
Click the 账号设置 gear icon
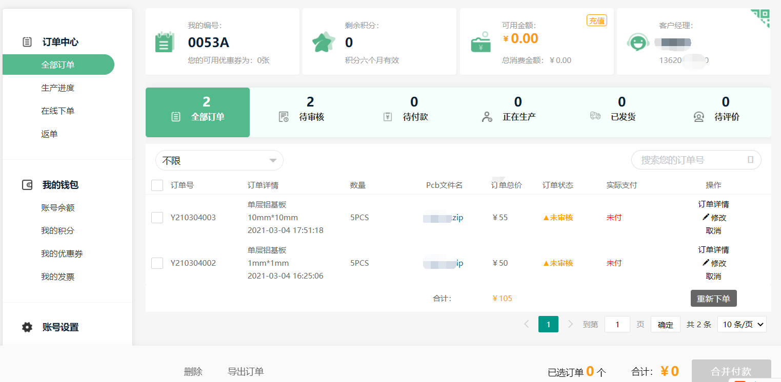point(27,327)
